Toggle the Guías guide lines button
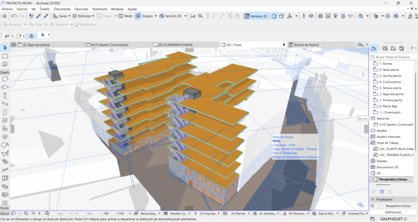The width and height of the screenshot is (418, 222). tap(60, 16)
